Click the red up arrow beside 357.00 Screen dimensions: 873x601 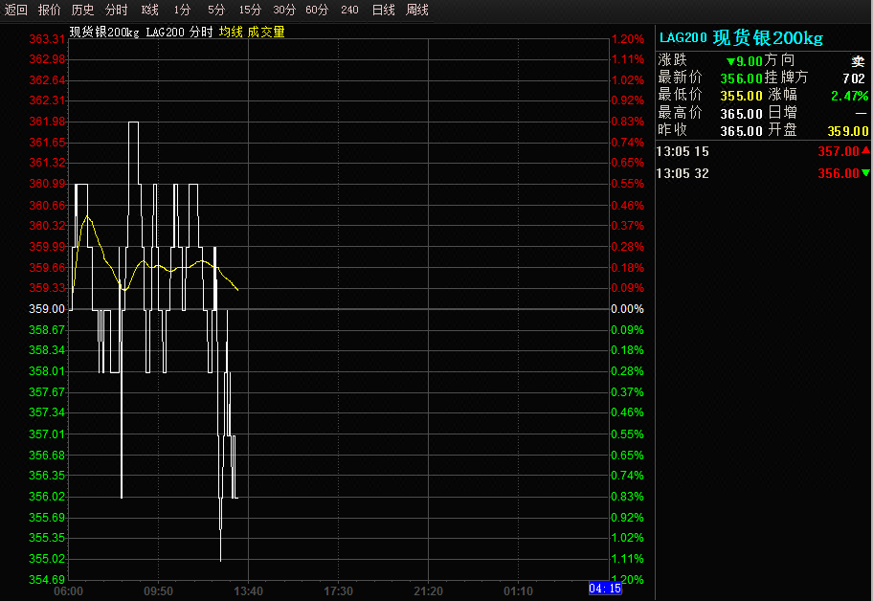pos(865,150)
